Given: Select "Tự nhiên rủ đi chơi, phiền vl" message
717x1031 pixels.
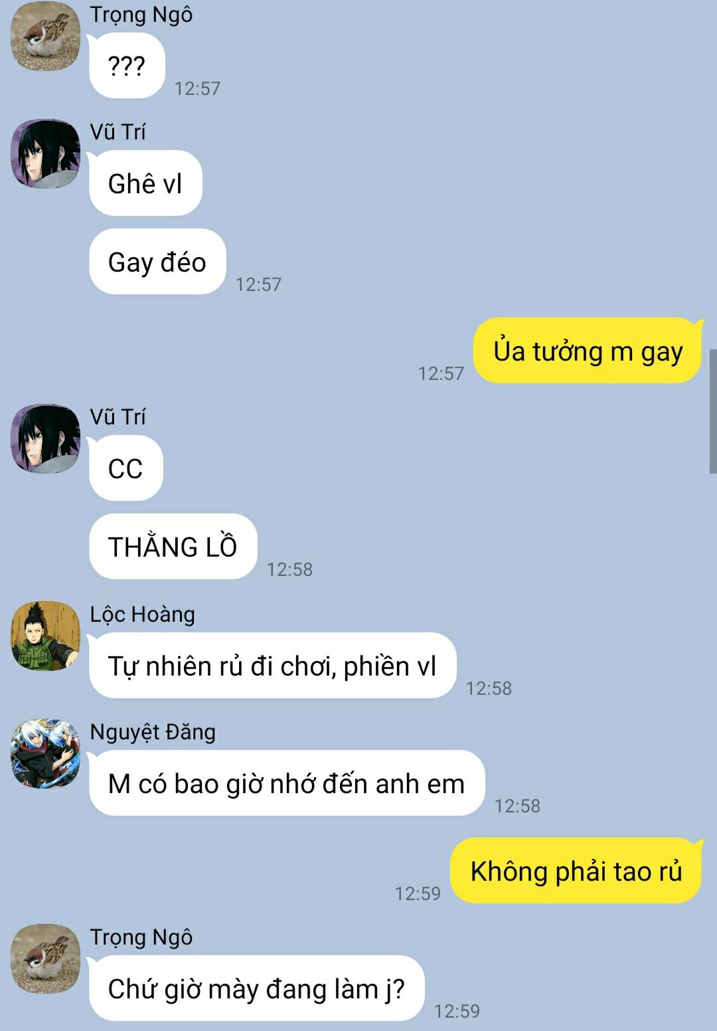Looking at the screenshot, I should point(272,666).
